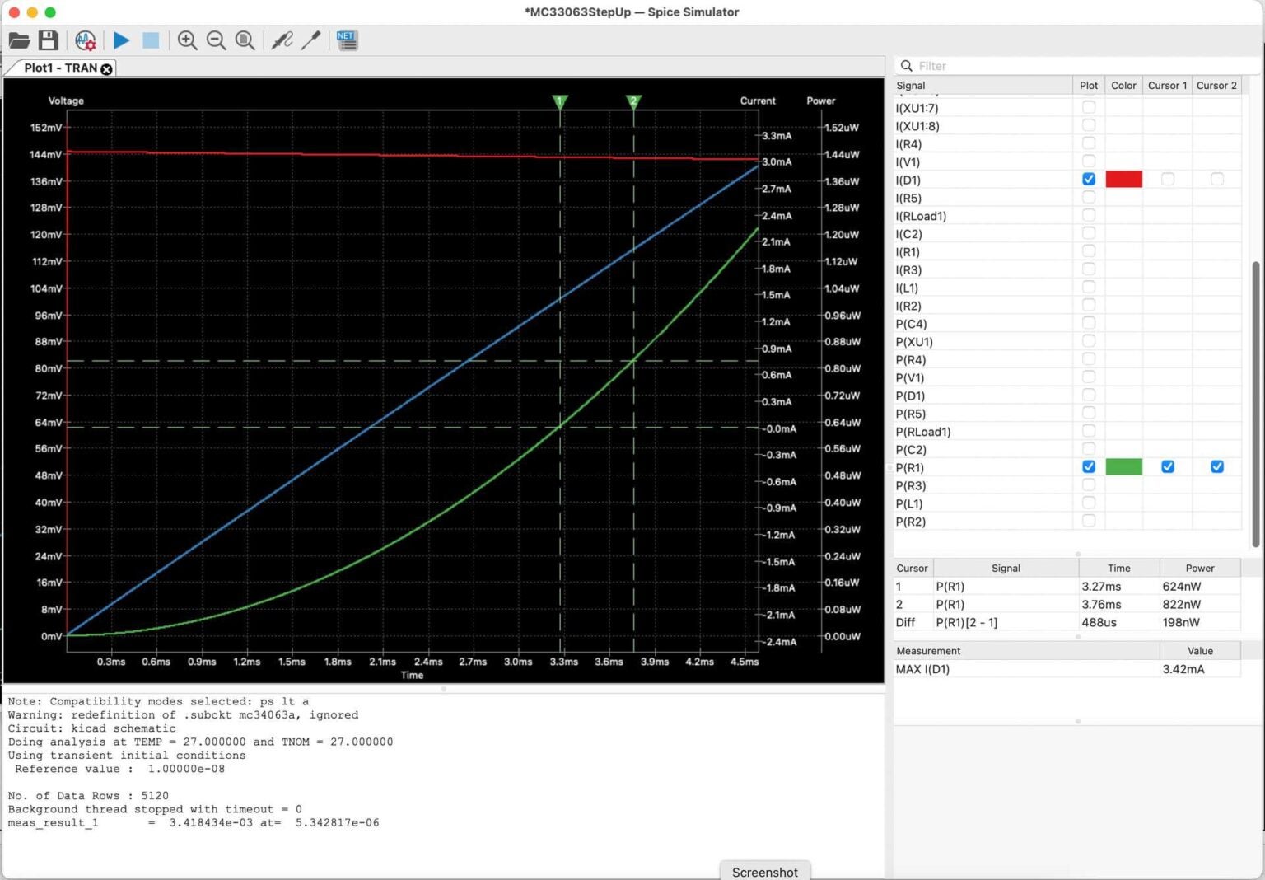Enable plotting of the I(R4) signal

pyautogui.click(x=1089, y=143)
